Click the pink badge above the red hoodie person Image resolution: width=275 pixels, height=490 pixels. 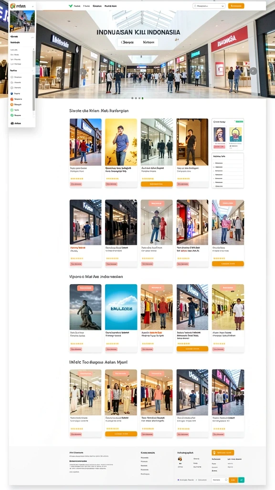tap(157, 203)
